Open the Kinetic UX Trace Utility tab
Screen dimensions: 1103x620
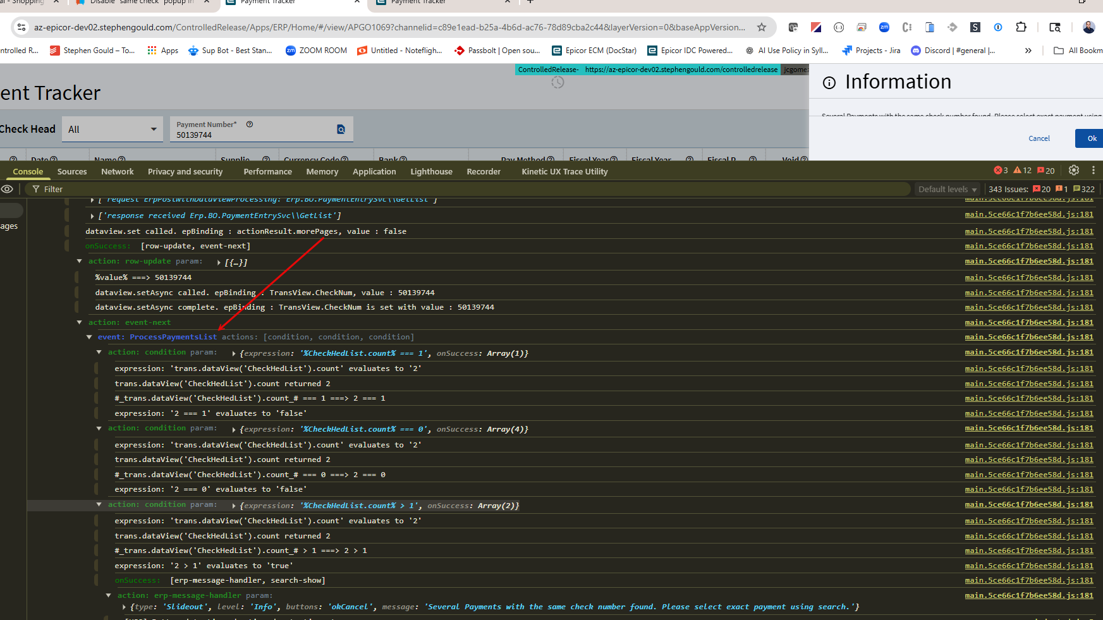click(564, 171)
